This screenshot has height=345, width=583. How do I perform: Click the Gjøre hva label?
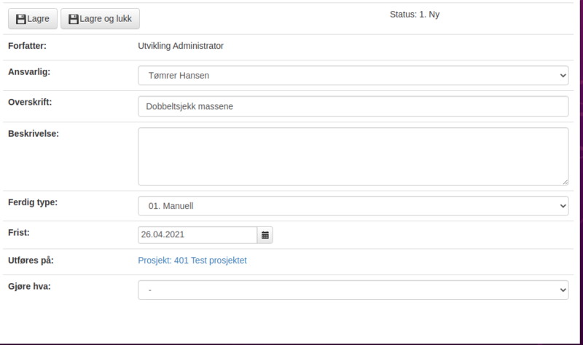point(29,286)
